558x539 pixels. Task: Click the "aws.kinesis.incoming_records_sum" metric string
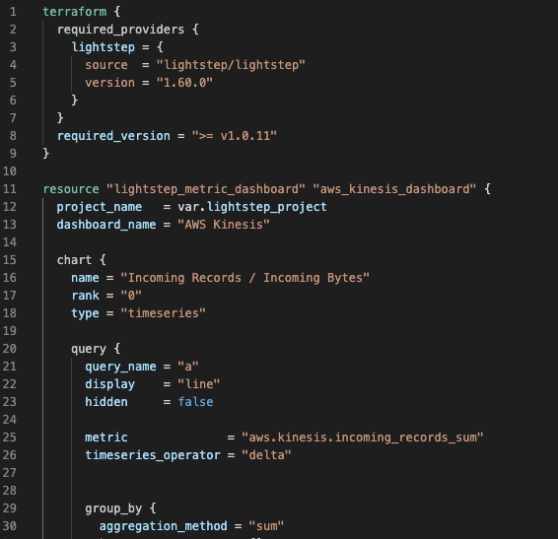[x=362, y=438]
